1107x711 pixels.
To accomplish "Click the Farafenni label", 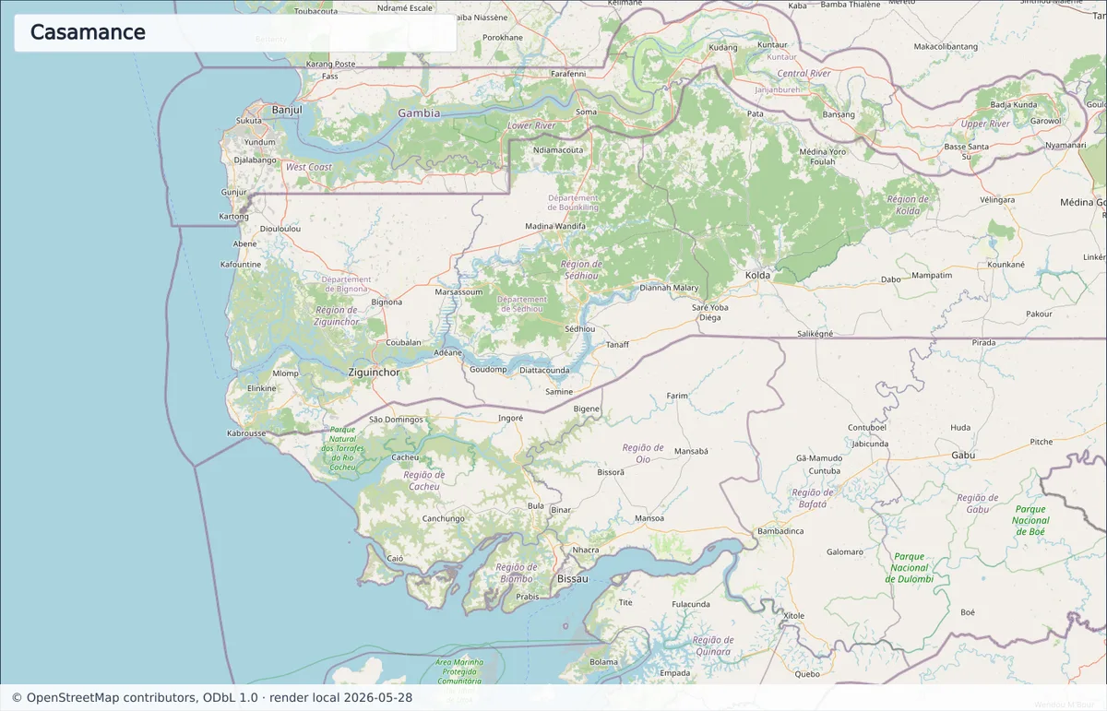I will 568,73.
